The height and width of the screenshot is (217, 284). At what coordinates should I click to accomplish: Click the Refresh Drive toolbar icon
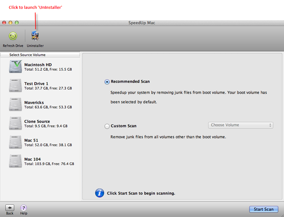[13, 36]
